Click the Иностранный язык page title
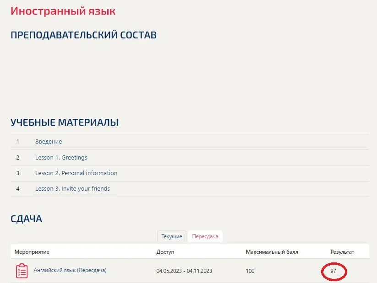This screenshot has width=377, height=283. click(63, 11)
